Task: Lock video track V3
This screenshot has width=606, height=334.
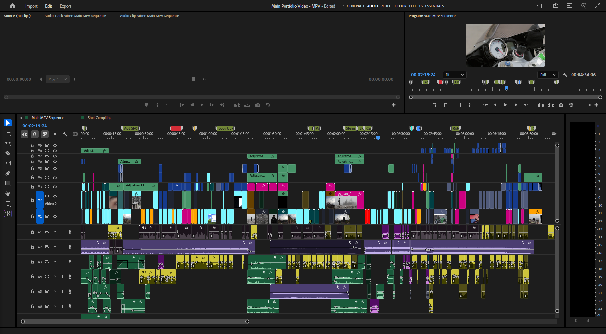Action: point(32,186)
